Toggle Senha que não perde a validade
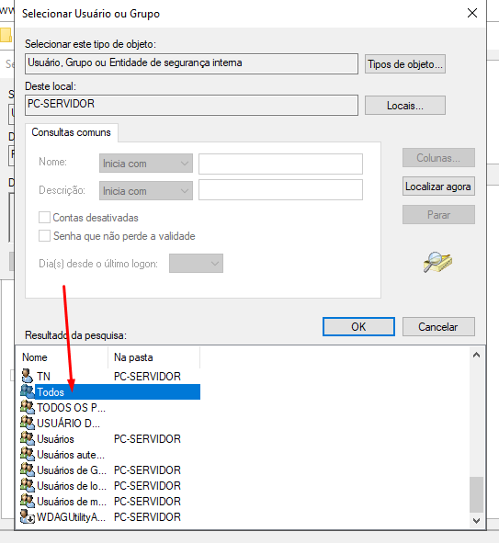This screenshot has height=543, width=499. [44, 236]
